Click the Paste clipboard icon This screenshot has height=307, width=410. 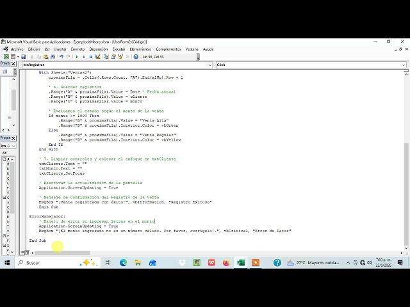[45, 57]
